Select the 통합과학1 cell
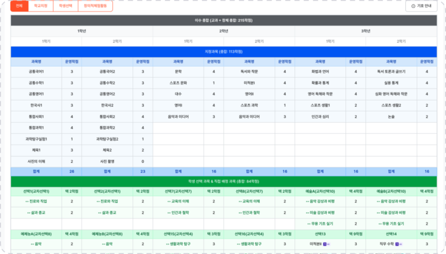 click(36, 128)
